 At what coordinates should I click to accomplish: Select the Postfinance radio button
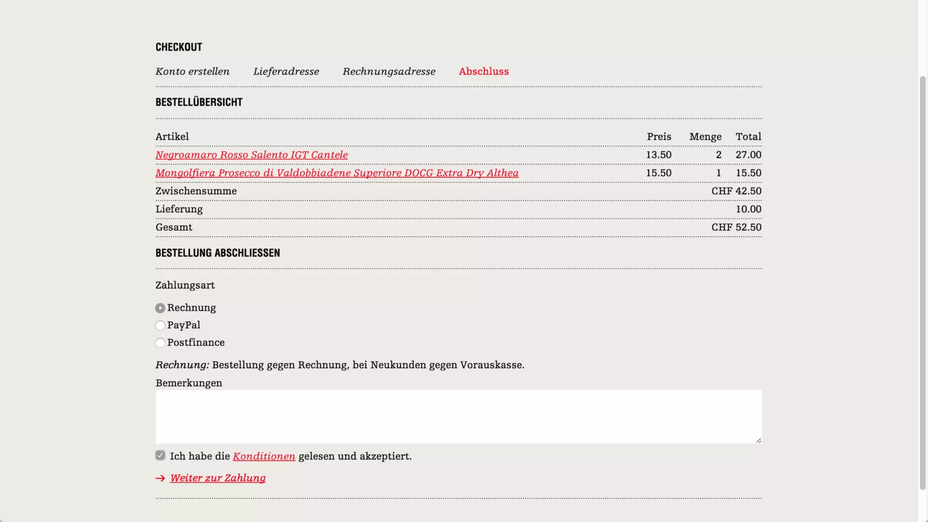[160, 343]
